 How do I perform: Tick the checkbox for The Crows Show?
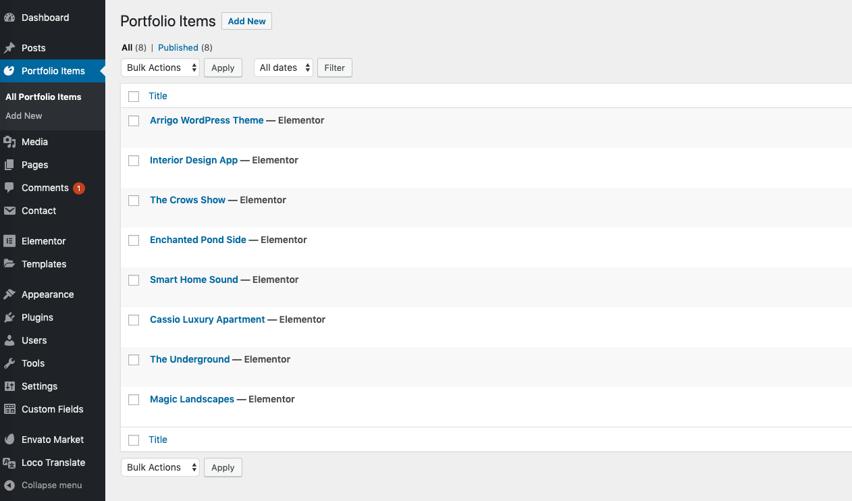coord(134,201)
